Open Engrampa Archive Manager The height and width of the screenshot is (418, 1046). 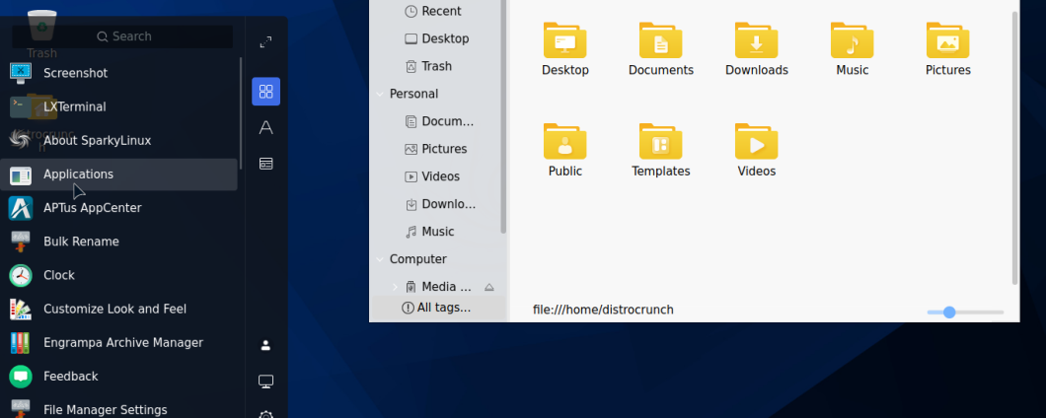[122, 343]
